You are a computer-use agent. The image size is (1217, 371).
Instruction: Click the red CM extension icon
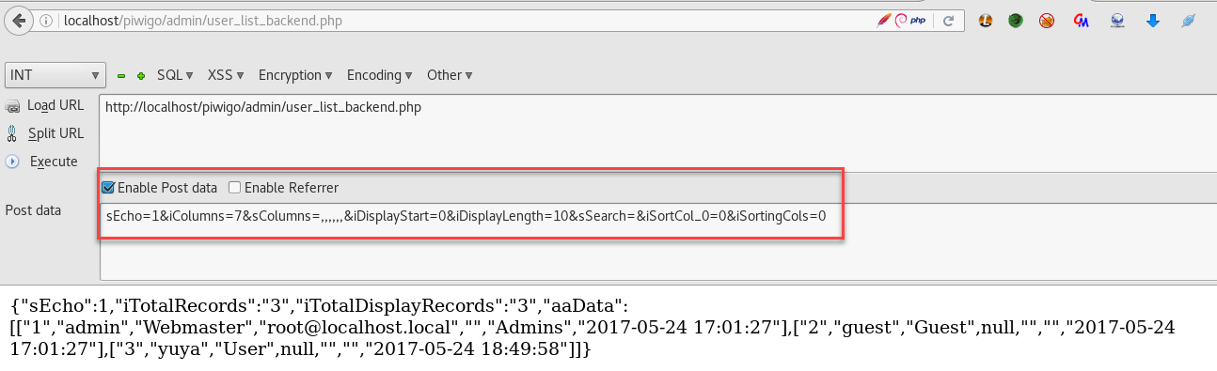pos(1081,21)
